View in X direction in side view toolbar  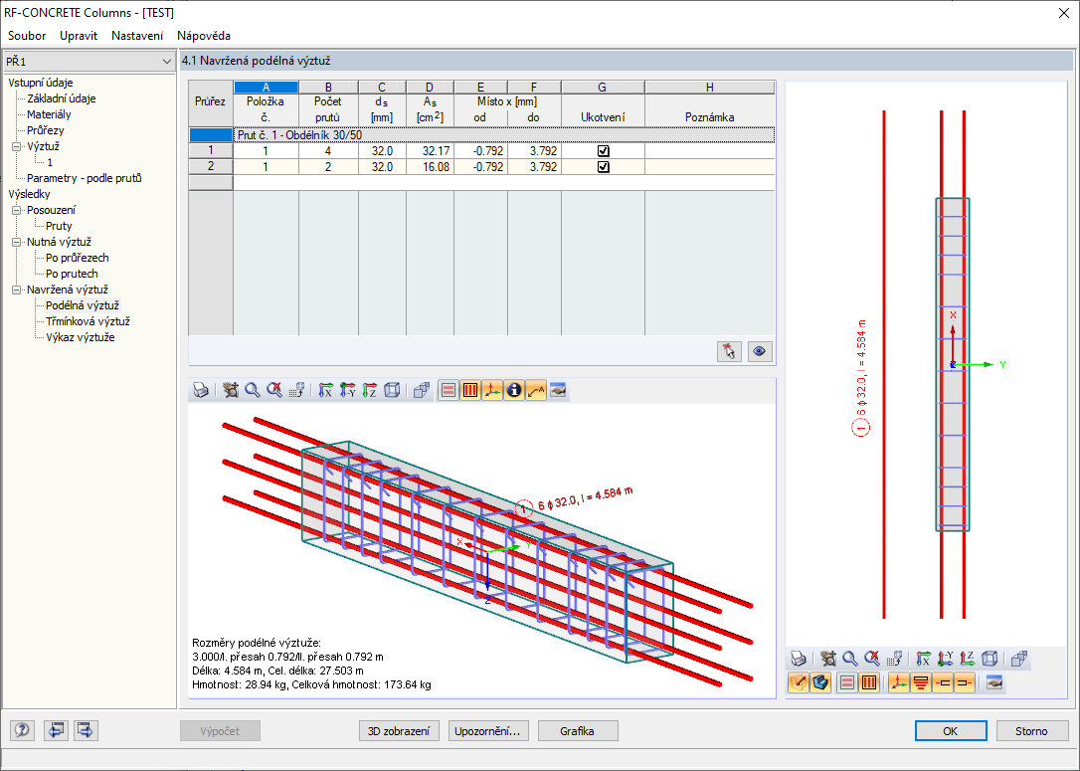924,659
